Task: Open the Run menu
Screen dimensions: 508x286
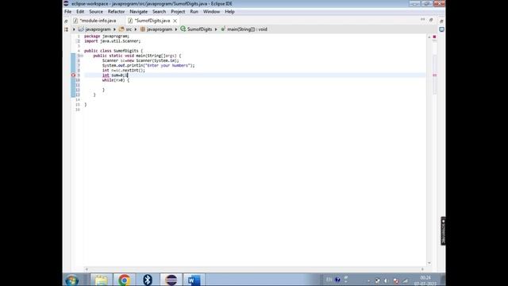Action: (194, 12)
